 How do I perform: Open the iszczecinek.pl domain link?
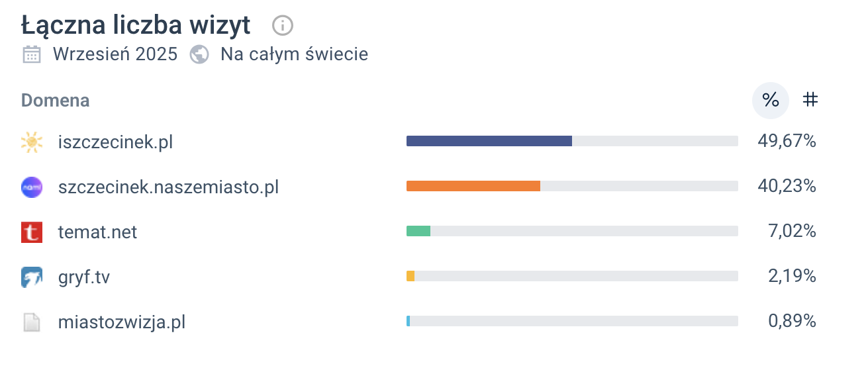point(115,142)
